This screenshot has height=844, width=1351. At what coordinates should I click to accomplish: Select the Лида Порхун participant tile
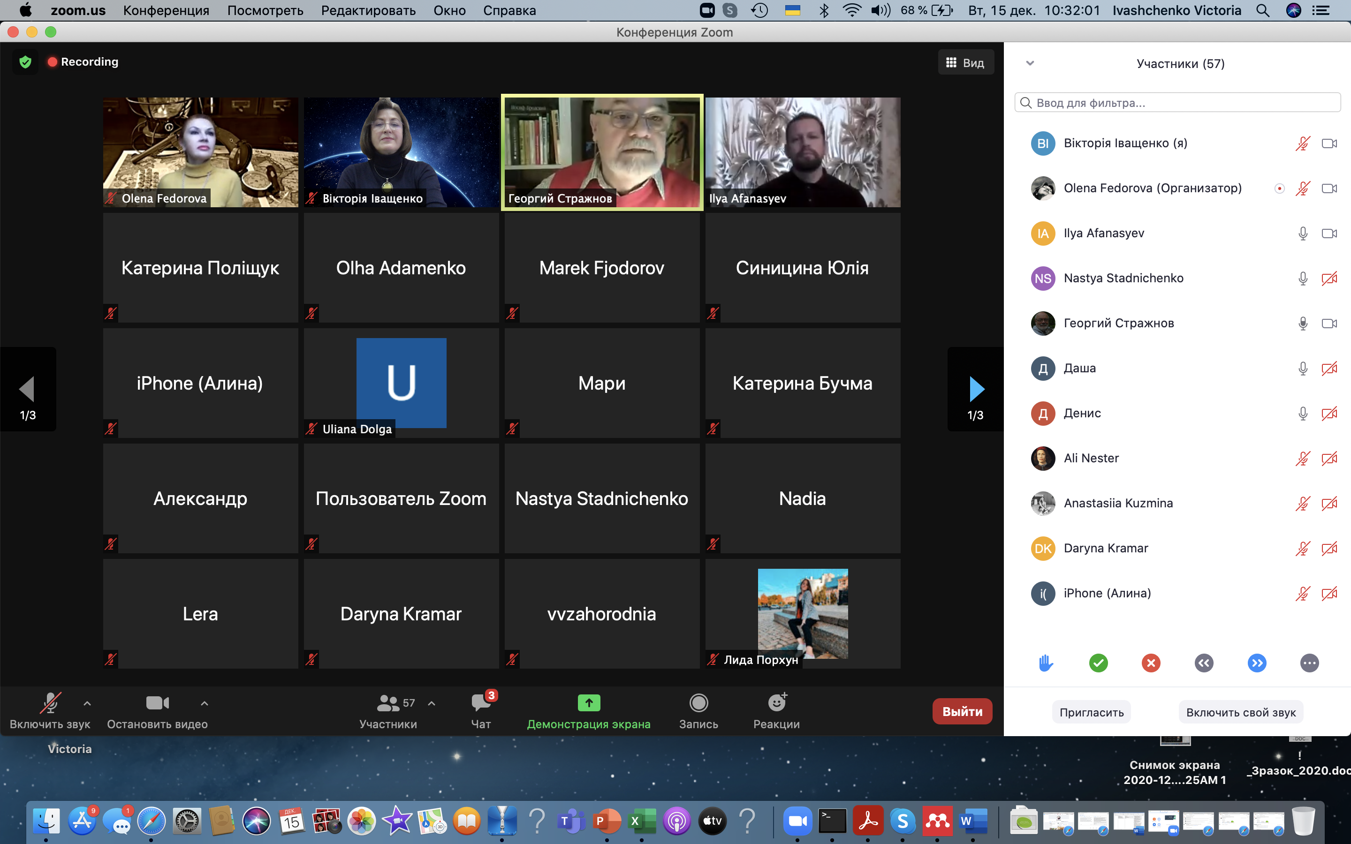tap(802, 613)
